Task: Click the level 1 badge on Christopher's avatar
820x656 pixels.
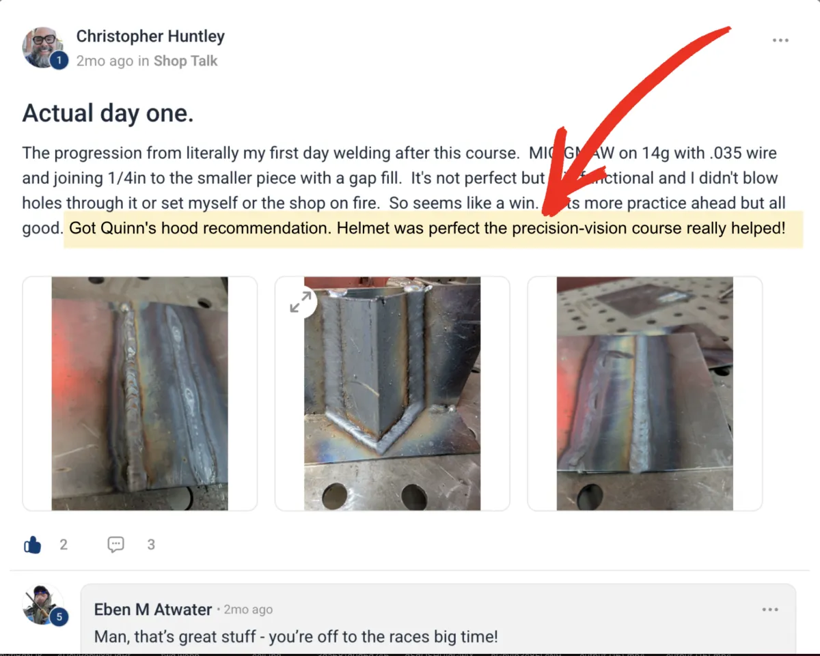Action: (59, 61)
